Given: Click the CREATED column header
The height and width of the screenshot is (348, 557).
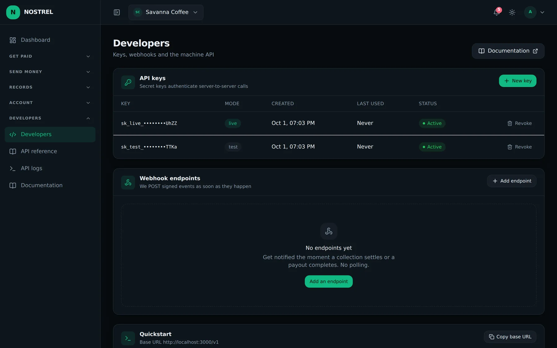Looking at the screenshot, I should [x=283, y=104].
